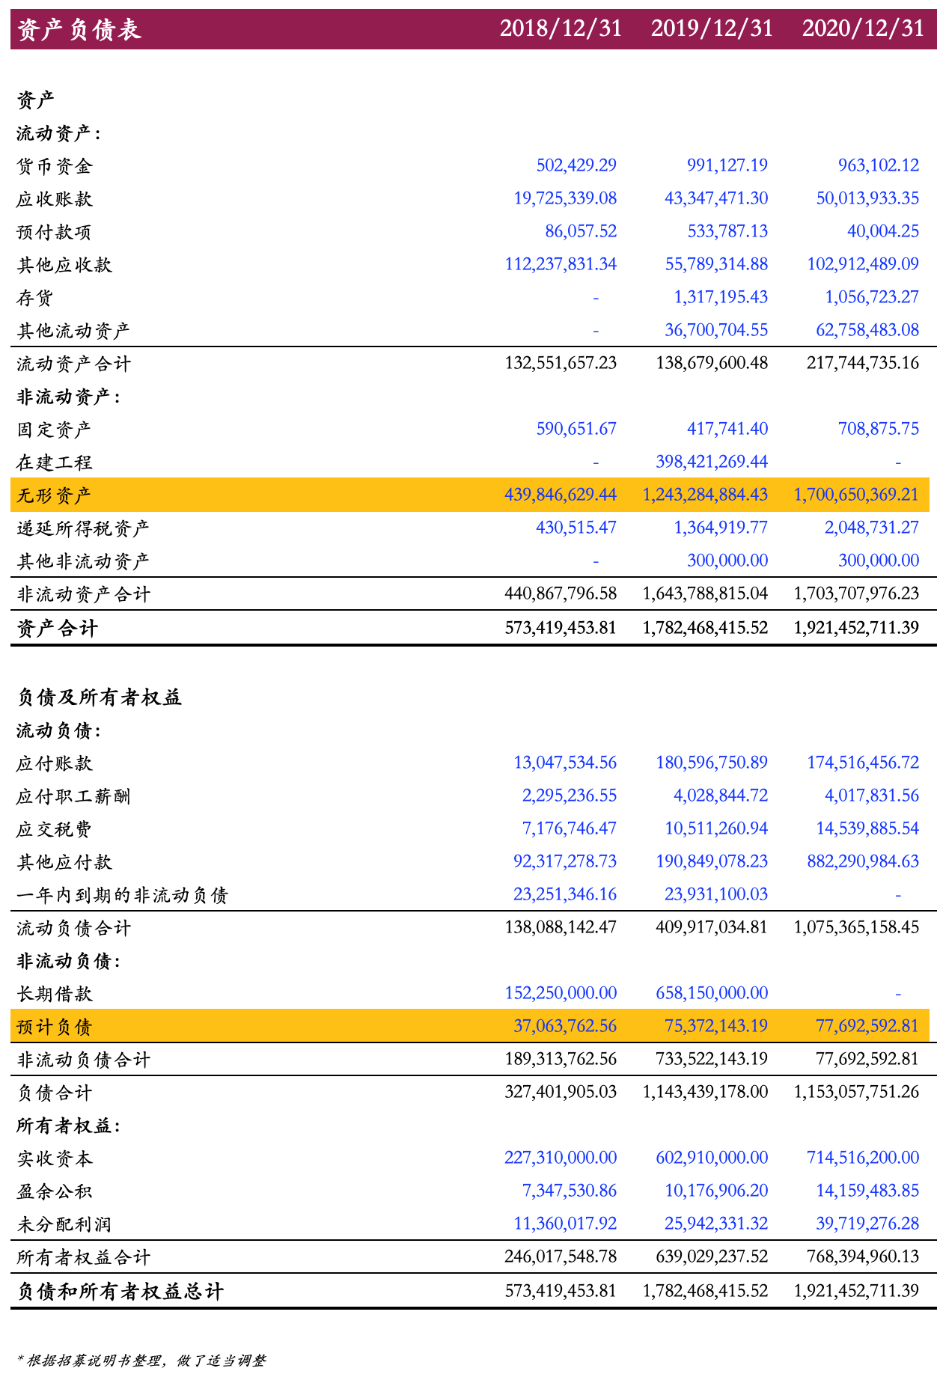This screenshot has height=1383, width=937.
Task: Select the total 639,029,237.52
Action: pos(712,1257)
